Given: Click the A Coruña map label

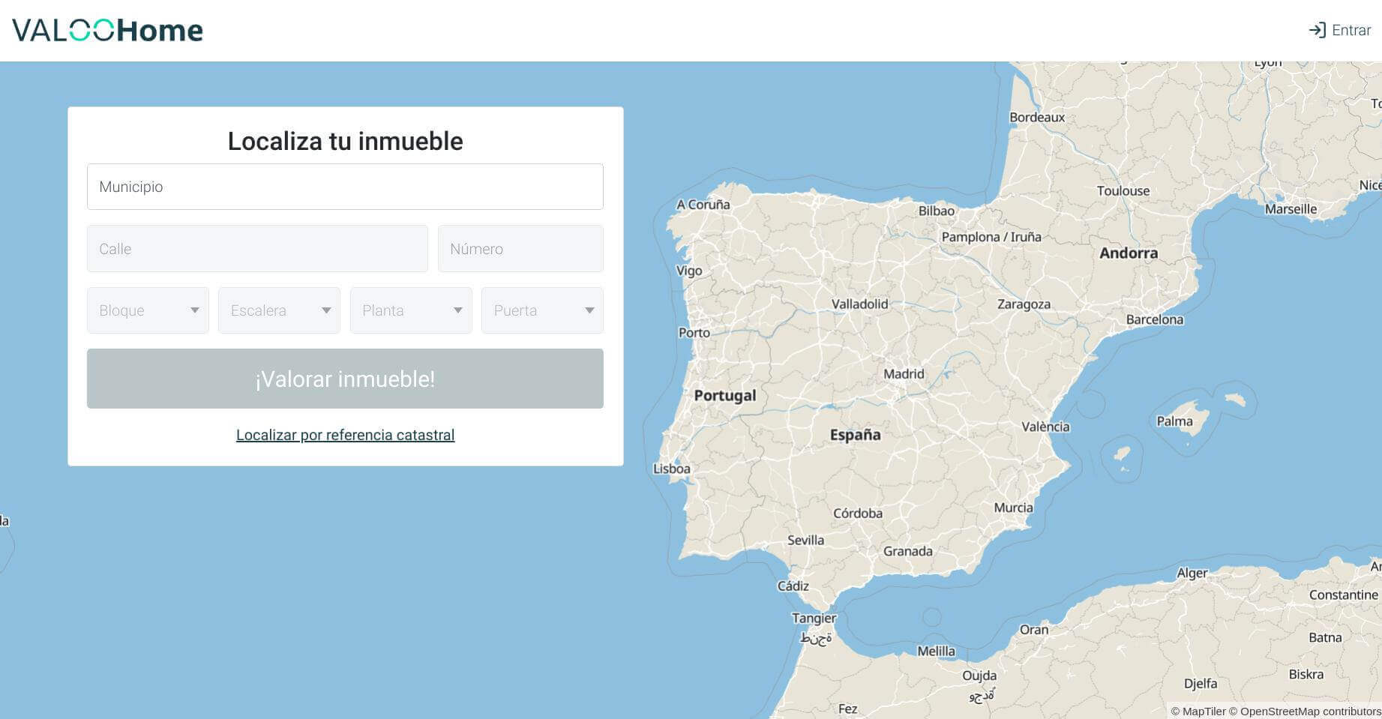Looking at the screenshot, I should pyautogui.click(x=703, y=204).
